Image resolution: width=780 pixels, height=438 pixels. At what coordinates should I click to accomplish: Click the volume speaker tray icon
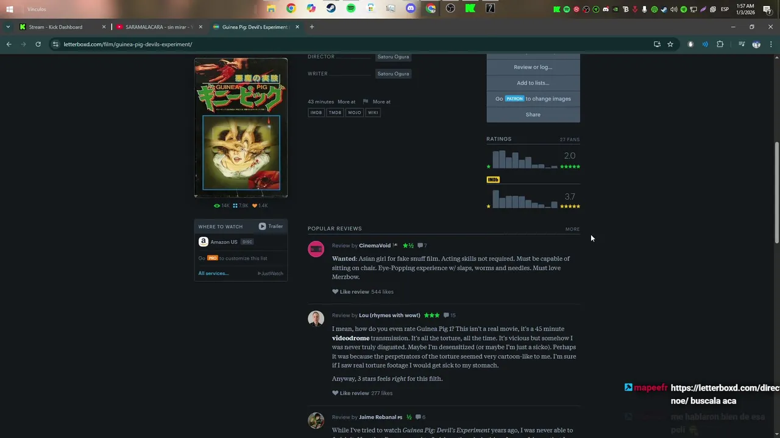point(674,9)
